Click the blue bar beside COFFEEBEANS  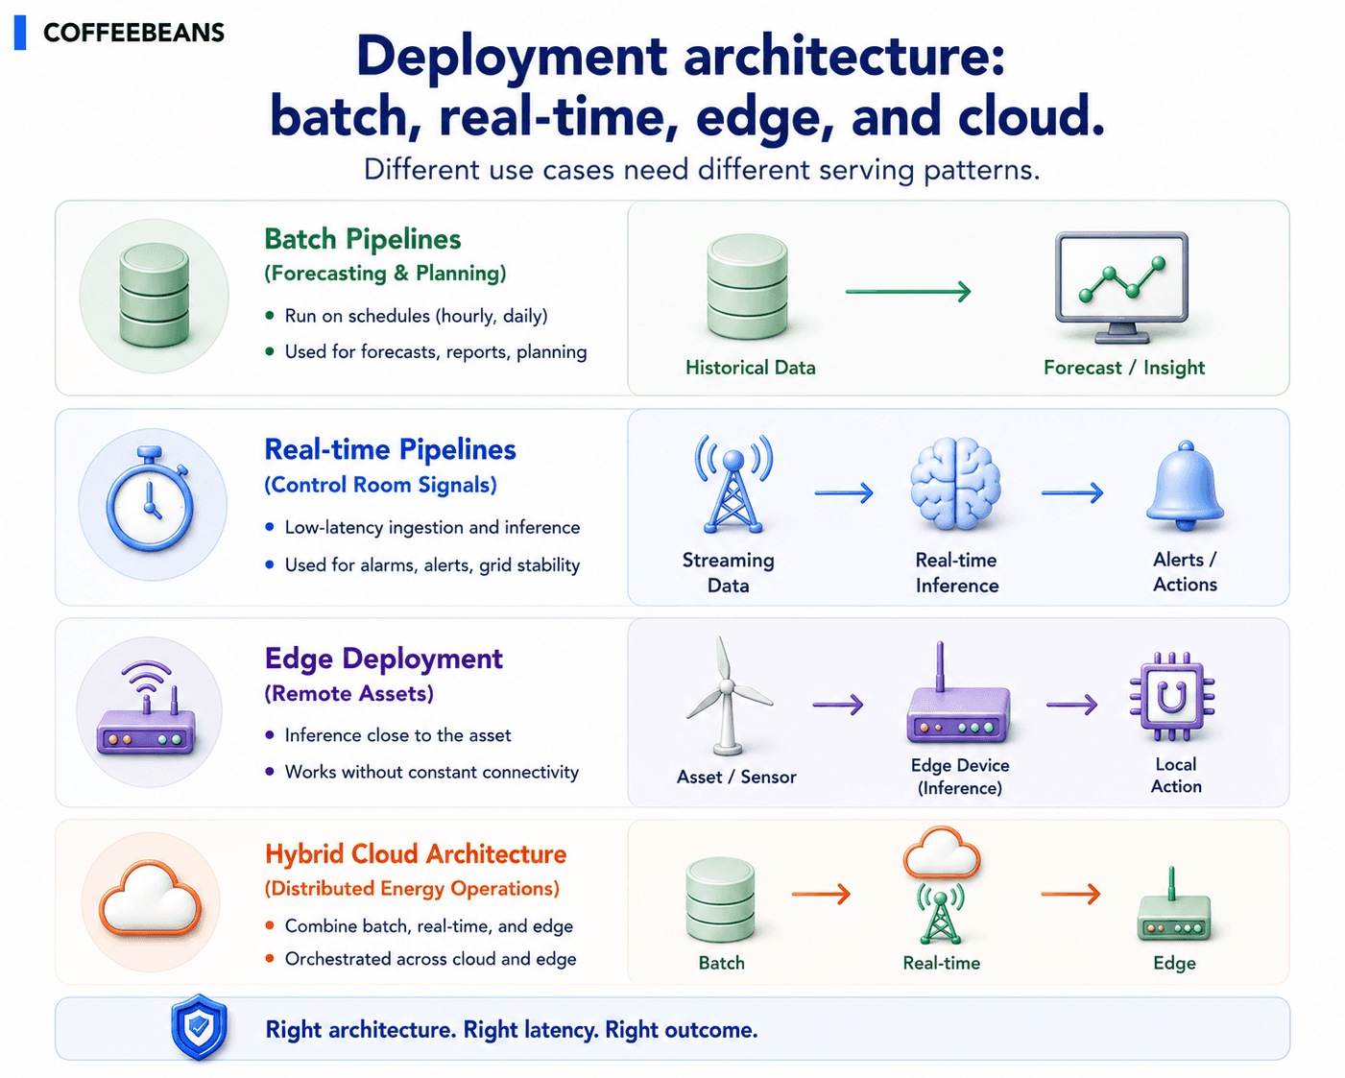click(x=20, y=32)
